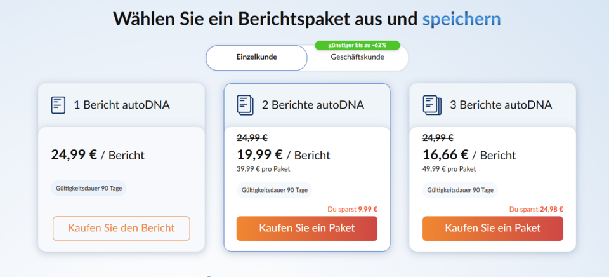Screen dimensions: 609x277
Task: Click the "Du sparst 24,98 €" savings text
Action: tap(536, 209)
